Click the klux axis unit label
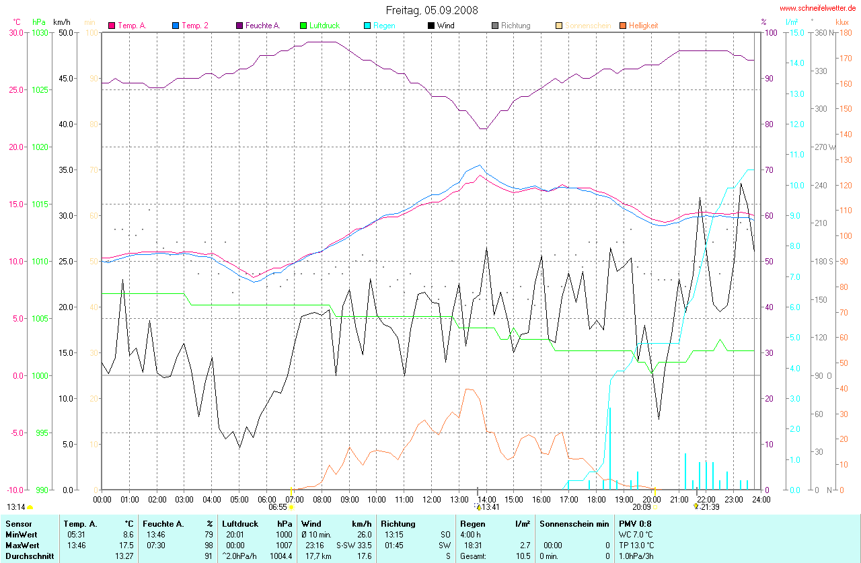 pos(841,22)
